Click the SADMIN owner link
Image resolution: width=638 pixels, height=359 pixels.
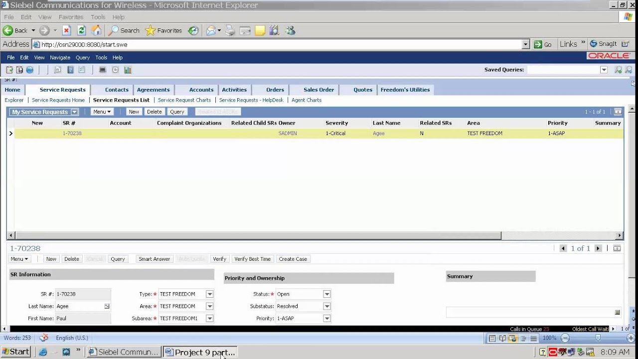(x=288, y=134)
